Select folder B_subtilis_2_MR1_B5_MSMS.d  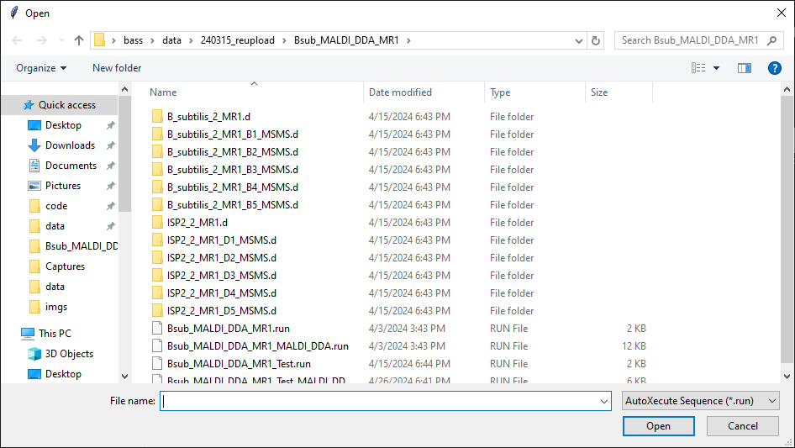tap(233, 205)
